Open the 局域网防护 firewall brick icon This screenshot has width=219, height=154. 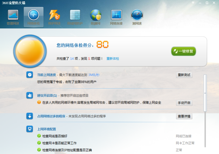[x=75, y=17]
